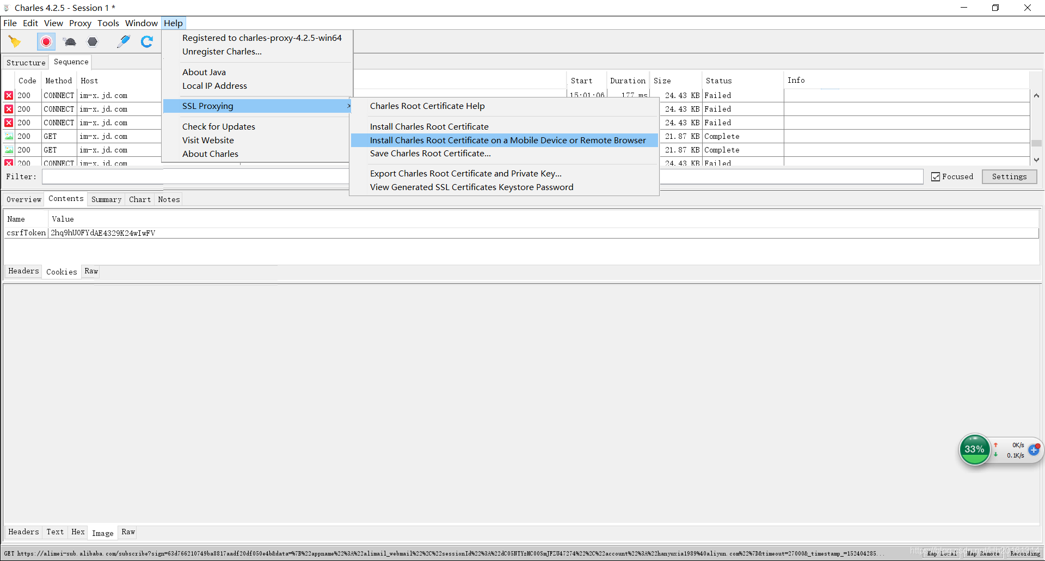Click the Map Remote status button
This screenshot has width=1045, height=561.
983,553
